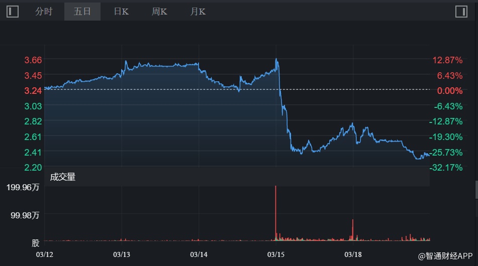Click the 2.61 price axis label
This screenshot has width=478, height=266.
click(33, 137)
